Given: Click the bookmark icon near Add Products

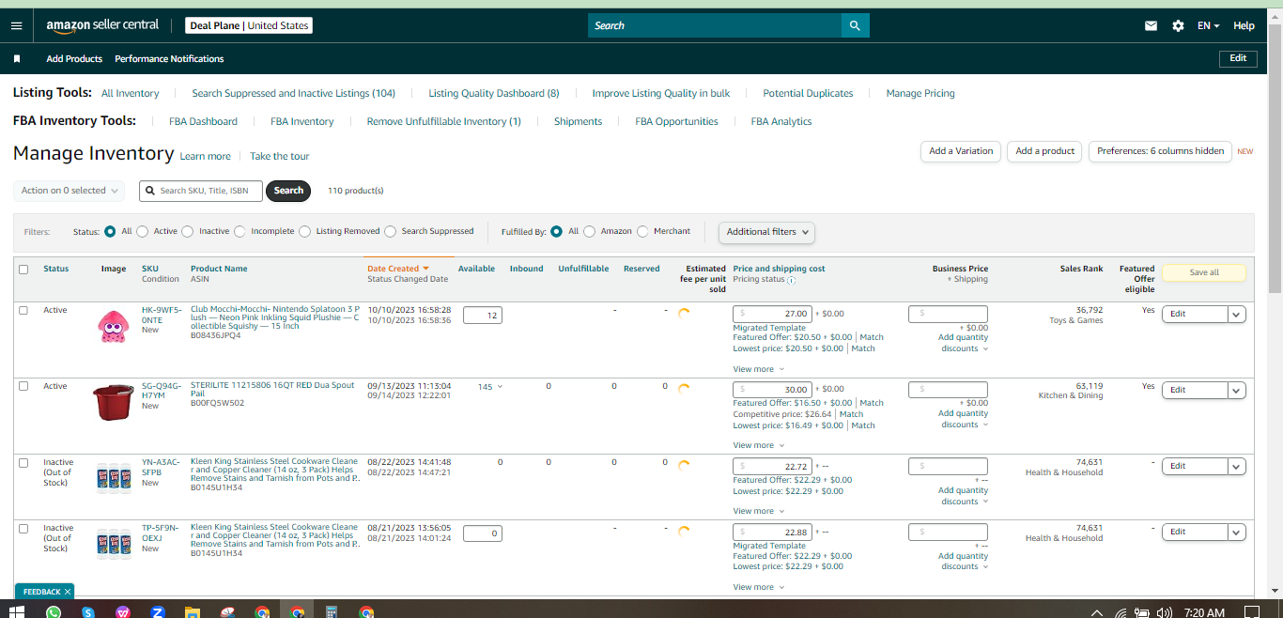Looking at the screenshot, I should [17, 58].
